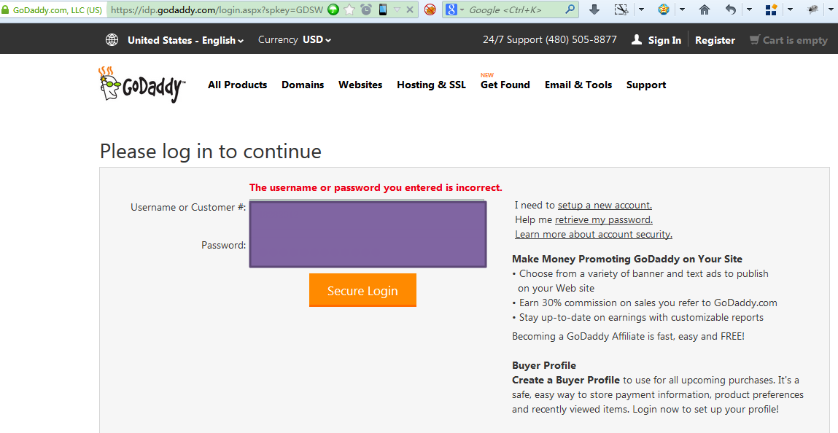This screenshot has height=433, width=838.
Task: Click the grey bug toolbar icon
Action: tap(813, 9)
